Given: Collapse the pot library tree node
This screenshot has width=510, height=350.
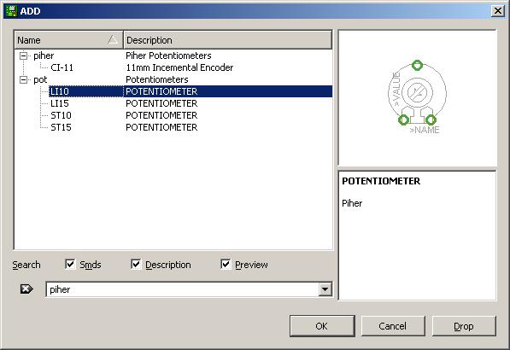Looking at the screenshot, I should (x=23, y=79).
